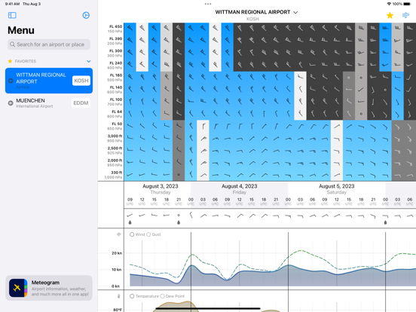The height and width of the screenshot is (312, 416).
Task: Click the Favorites yellow star icon
Action: (x=10, y=61)
